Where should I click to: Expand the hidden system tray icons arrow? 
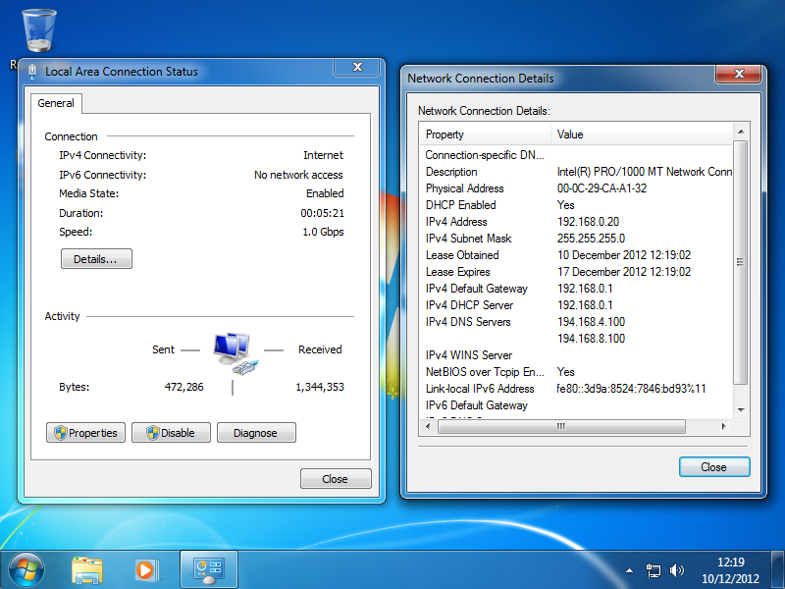click(630, 569)
